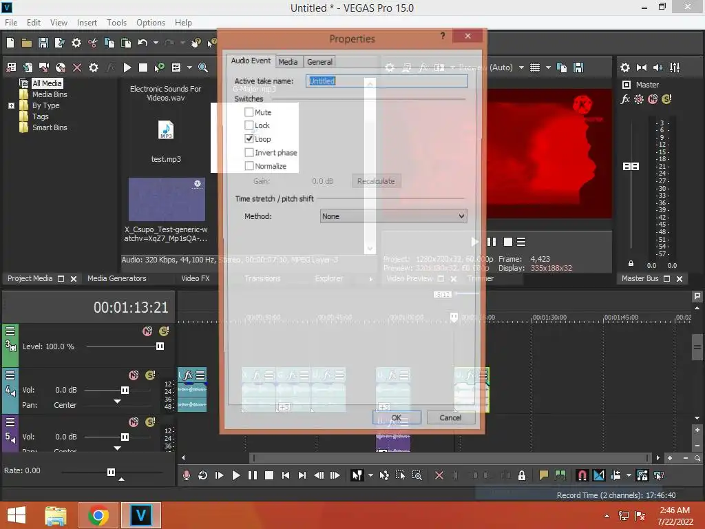Switch to the Media tab in Properties

288,62
